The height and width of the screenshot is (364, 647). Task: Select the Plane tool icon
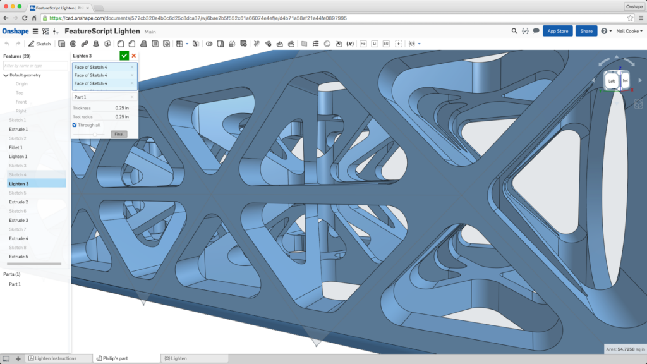click(x=304, y=44)
